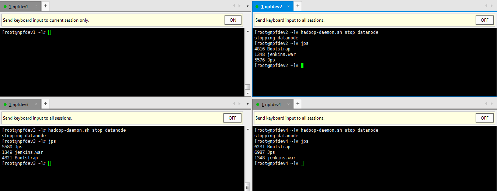The height and width of the screenshot is (191, 497).
Task: Switch the npfdev3 keyboard input OFF toggle
Action: pos(232,118)
